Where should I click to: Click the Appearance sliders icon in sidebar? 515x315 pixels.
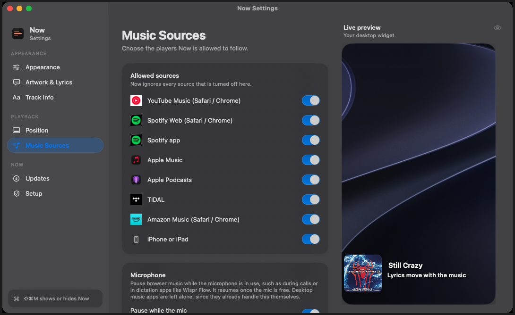click(x=16, y=67)
